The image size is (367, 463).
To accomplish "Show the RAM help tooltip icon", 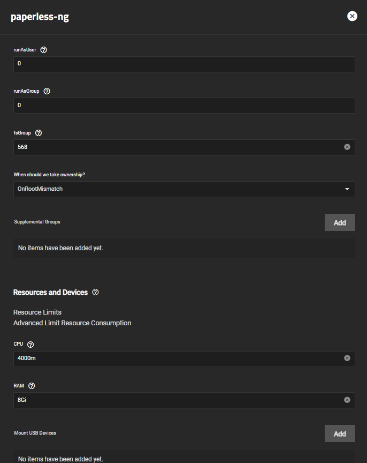I will 32,386.
